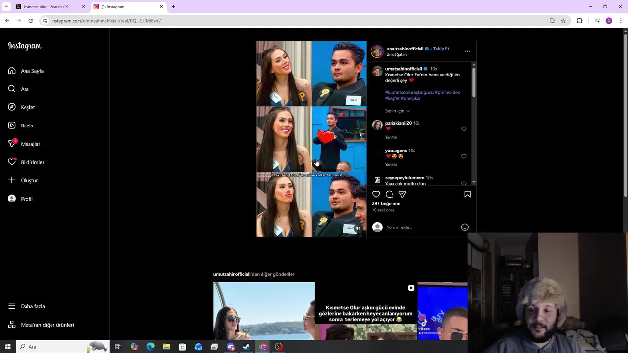Open emoji picker in comment box

465,227
